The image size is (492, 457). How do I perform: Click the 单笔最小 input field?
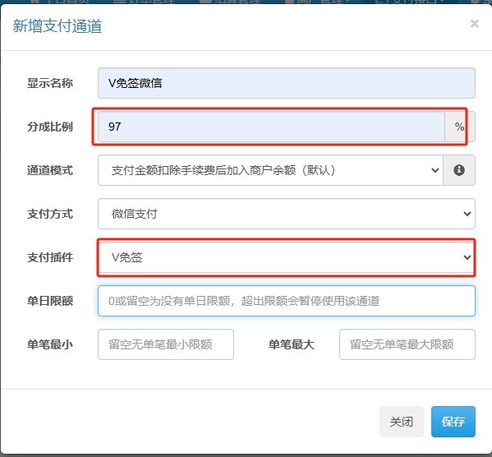166,344
